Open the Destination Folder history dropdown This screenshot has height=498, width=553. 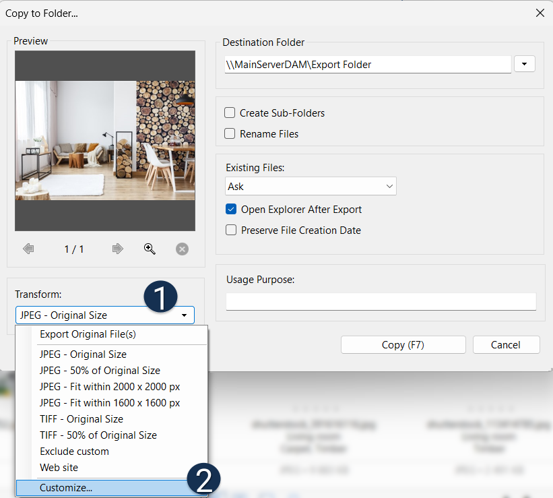[524, 64]
